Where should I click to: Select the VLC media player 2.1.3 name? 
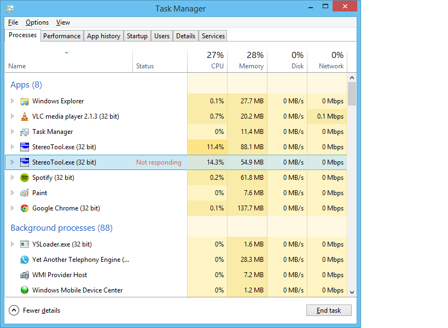pyautogui.click(x=75, y=116)
